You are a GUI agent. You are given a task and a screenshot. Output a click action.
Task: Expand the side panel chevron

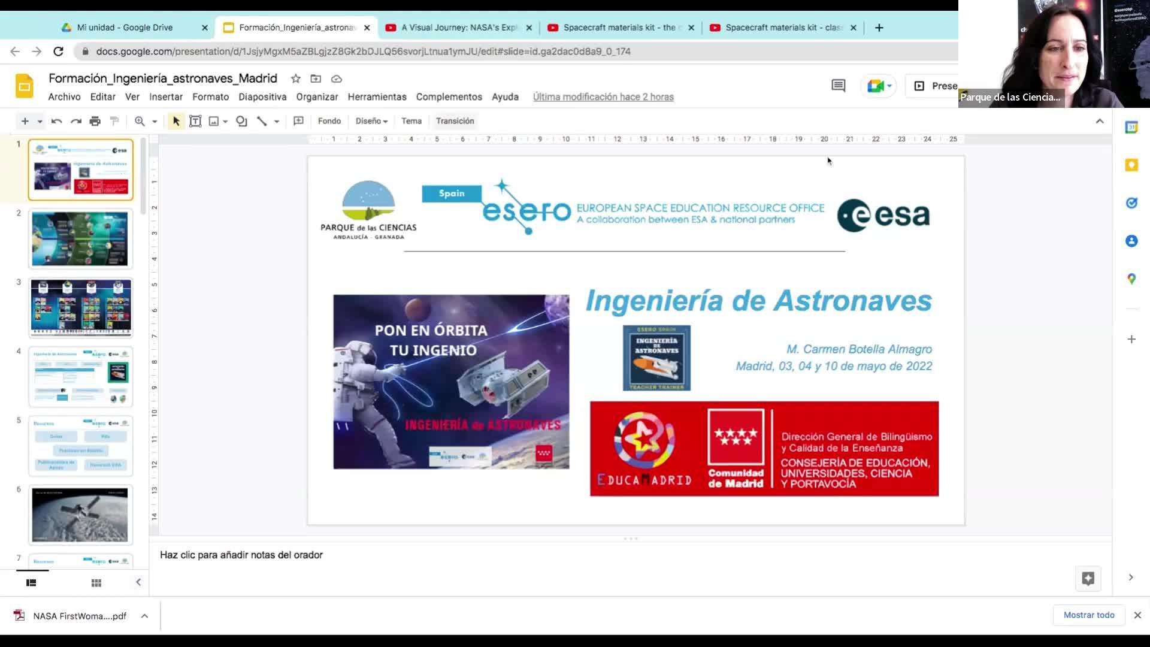point(1131,578)
